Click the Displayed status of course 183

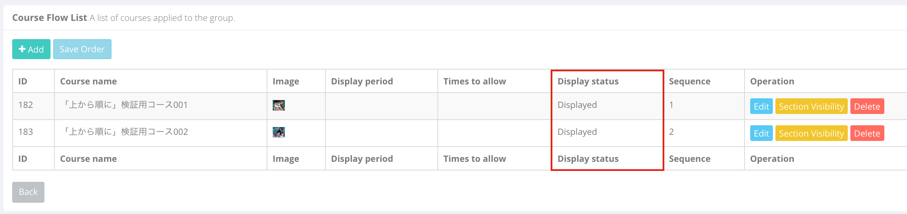click(577, 132)
